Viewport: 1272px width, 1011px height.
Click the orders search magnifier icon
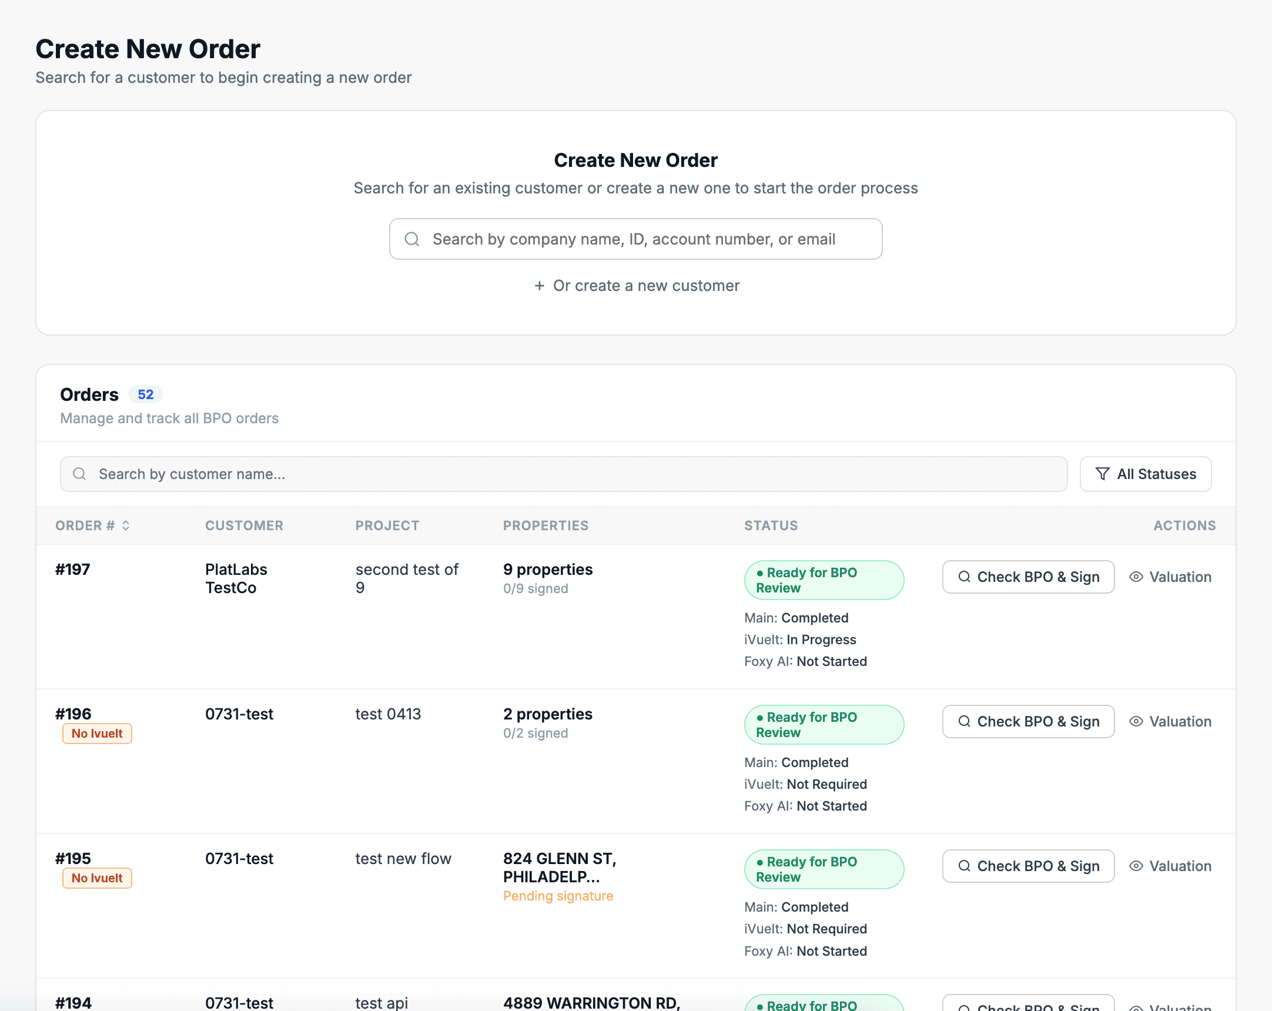coord(79,474)
